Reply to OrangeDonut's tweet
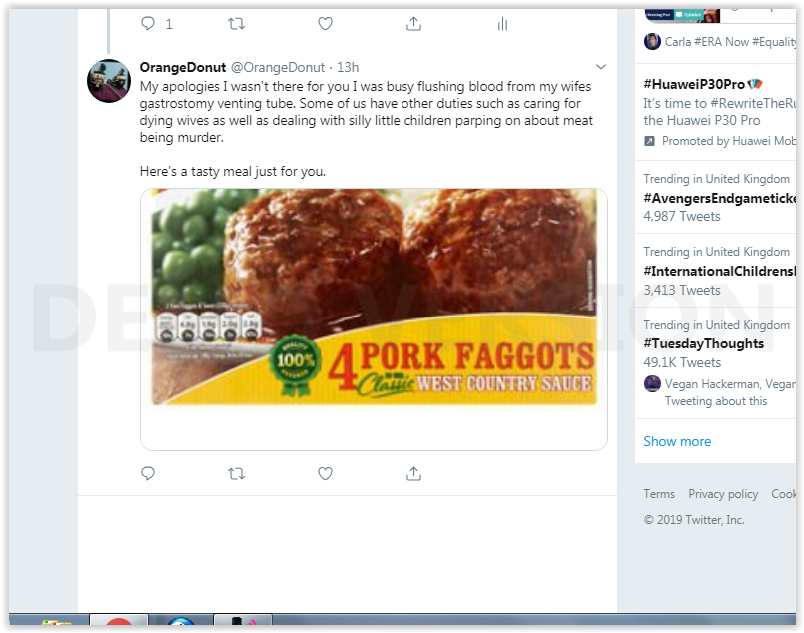The height and width of the screenshot is (633, 804). tap(148, 23)
